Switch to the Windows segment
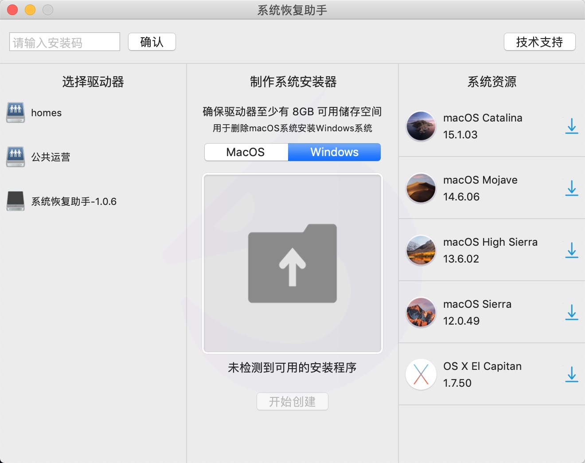This screenshot has width=585, height=463. tap(335, 152)
